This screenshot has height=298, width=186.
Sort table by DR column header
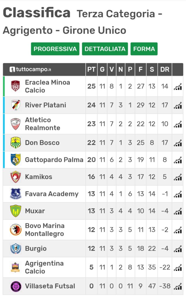tap(165, 69)
